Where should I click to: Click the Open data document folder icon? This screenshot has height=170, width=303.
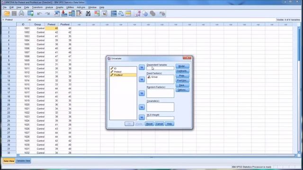(7, 14)
